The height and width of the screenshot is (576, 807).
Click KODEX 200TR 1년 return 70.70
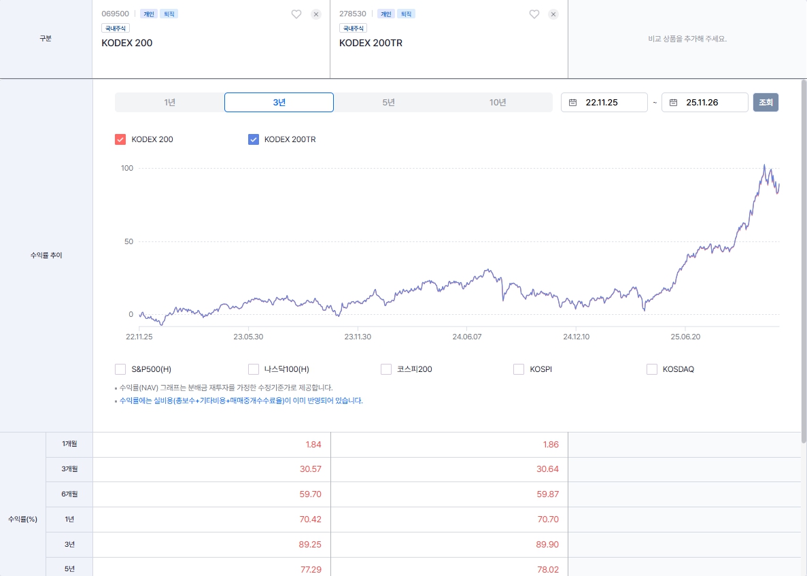548,520
